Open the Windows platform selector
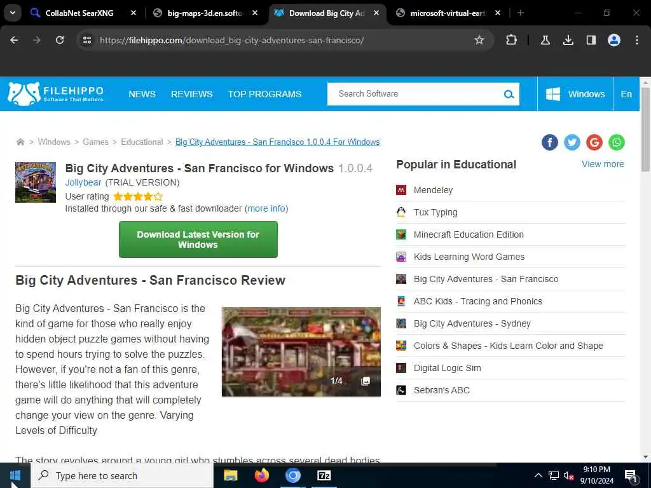The height and width of the screenshot is (488, 651). point(575,94)
